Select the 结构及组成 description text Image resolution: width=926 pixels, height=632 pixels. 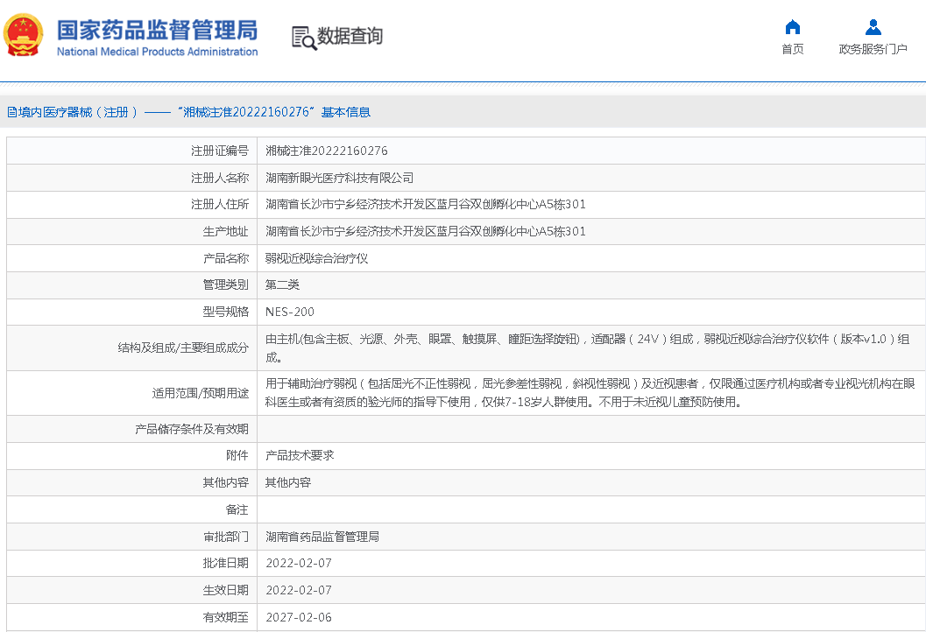[x=588, y=348]
